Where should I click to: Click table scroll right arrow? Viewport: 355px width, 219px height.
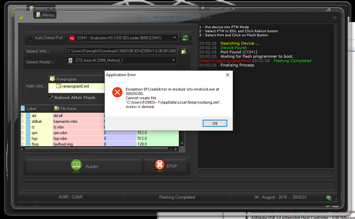[176, 149]
